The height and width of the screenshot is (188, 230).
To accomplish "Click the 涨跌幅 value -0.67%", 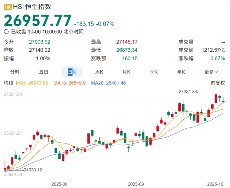I will tap(217, 59).
